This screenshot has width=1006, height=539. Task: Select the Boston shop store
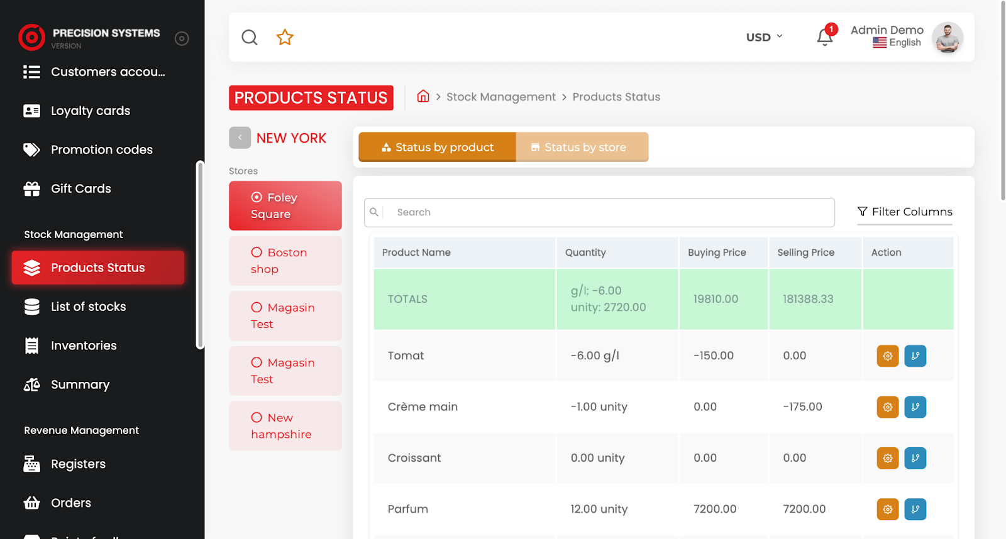pos(285,261)
